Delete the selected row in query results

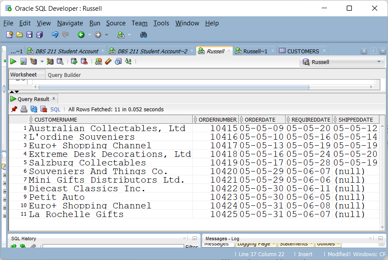coord(43,109)
